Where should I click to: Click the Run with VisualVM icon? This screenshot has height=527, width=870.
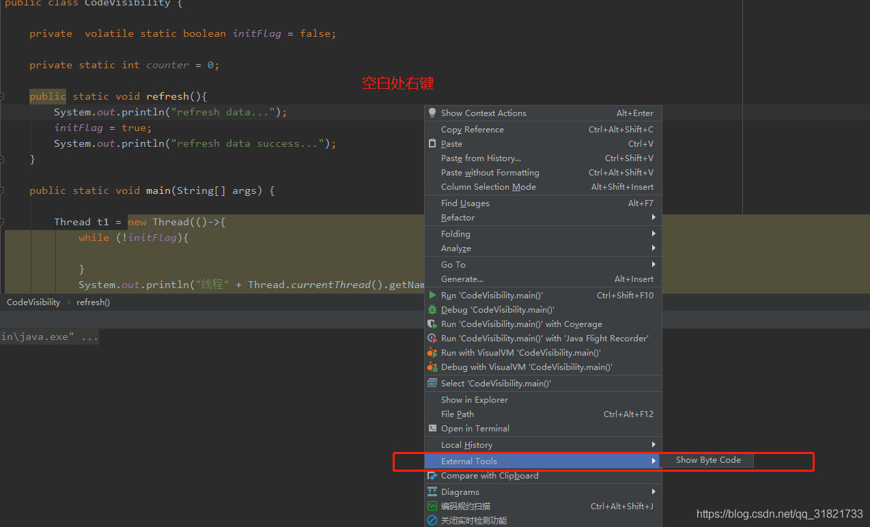tap(432, 353)
